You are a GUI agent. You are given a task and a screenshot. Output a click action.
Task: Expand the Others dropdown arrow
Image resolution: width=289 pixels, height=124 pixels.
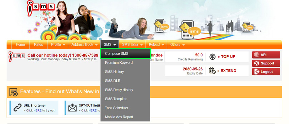(x=183, y=45)
